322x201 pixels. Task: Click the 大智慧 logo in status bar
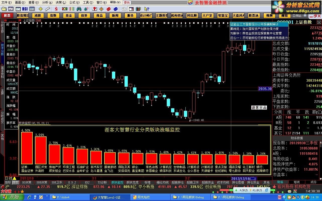(x=6, y=191)
